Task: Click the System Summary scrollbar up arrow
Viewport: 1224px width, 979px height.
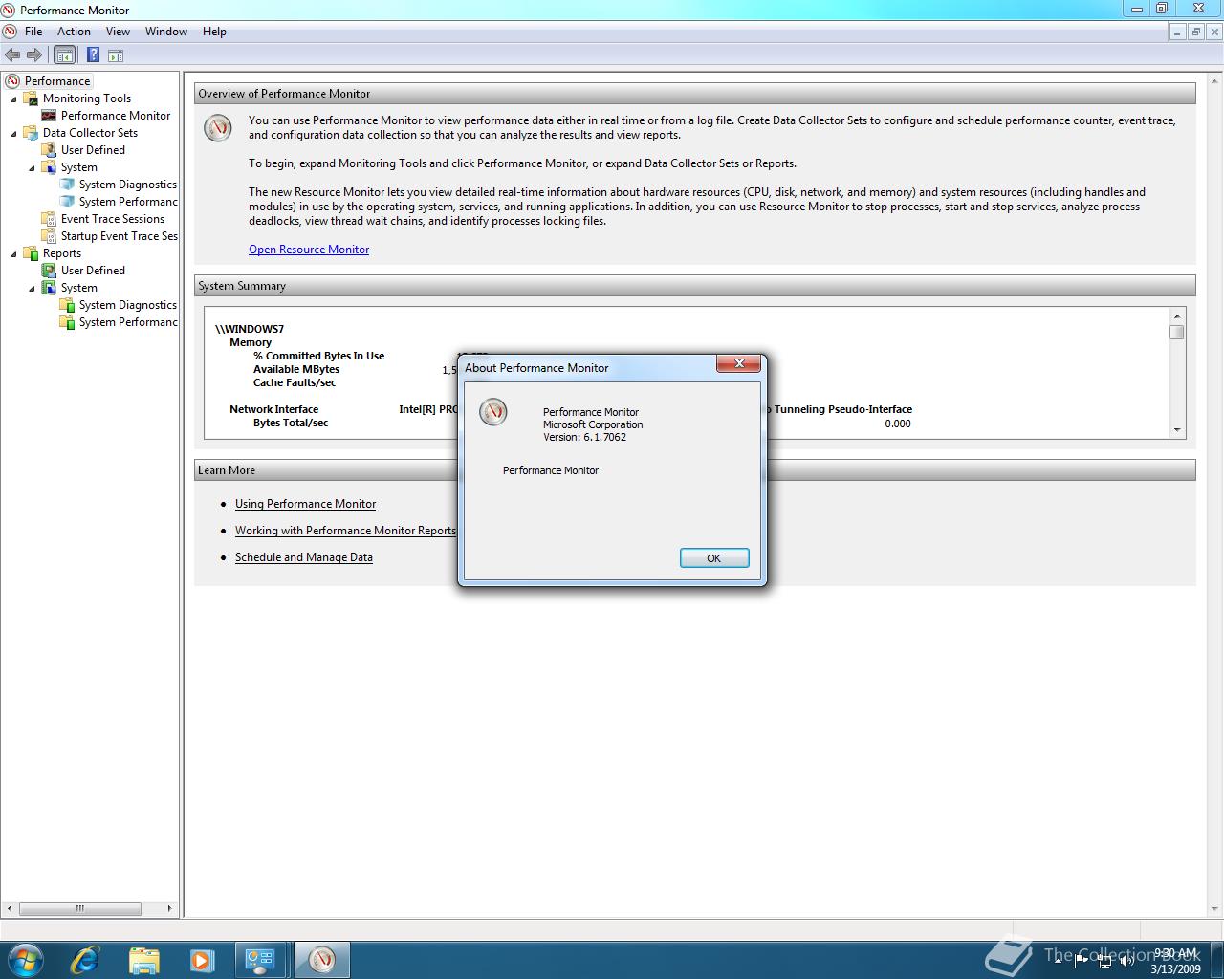Action: coord(1177,316)
